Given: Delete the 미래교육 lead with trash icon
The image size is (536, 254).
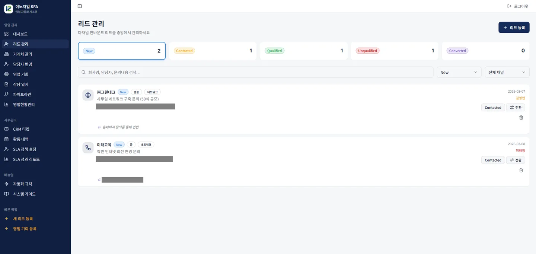Looking at the screenshot, I should coord(521,170).
